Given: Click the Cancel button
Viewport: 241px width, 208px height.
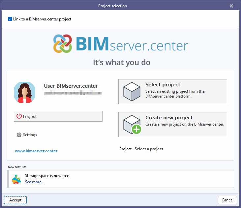Looking at the screenshot, I should 227,200.
